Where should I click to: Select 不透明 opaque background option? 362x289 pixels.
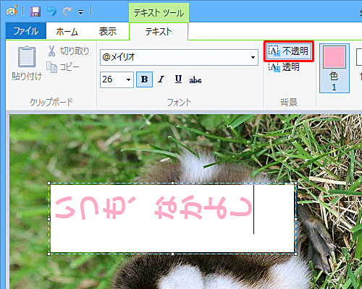[x=289, y=51]
